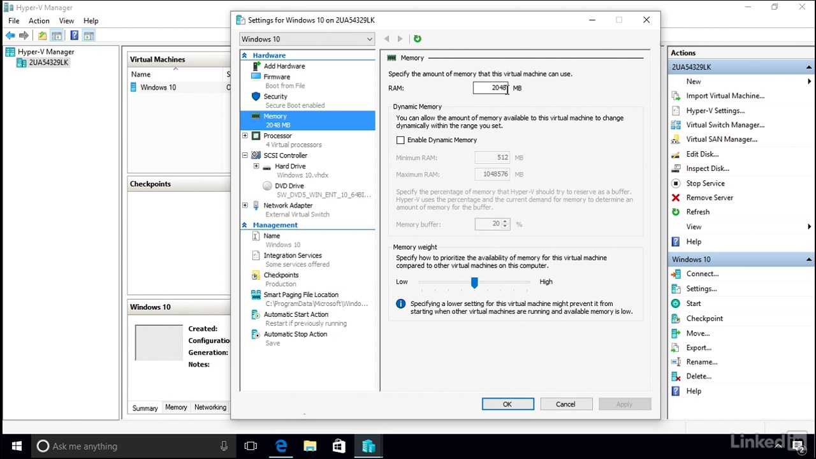
Task: Open the Automatic Start Action setting
Action: coord(296,315)
